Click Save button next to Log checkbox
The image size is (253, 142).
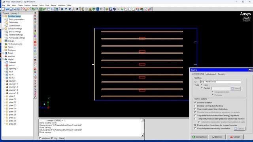62,138
